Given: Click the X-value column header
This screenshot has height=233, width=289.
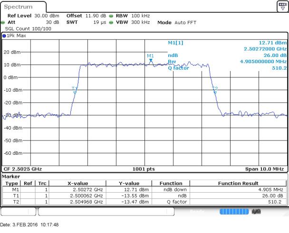Looking at the screenshot, I should 77,183.
